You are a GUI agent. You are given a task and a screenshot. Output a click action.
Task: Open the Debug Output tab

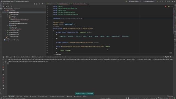pyautogui.click(x=37, y=57)
